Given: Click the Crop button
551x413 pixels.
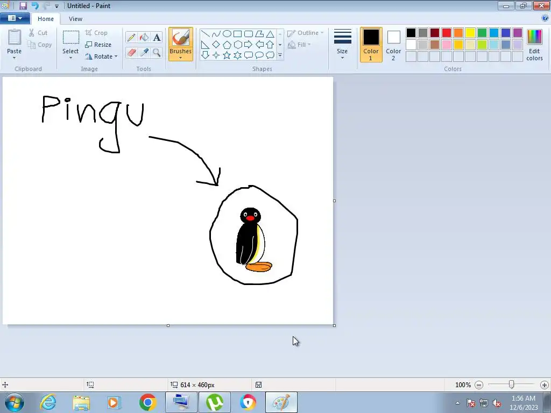Looking at the screenshot, I should click(96, 33).
